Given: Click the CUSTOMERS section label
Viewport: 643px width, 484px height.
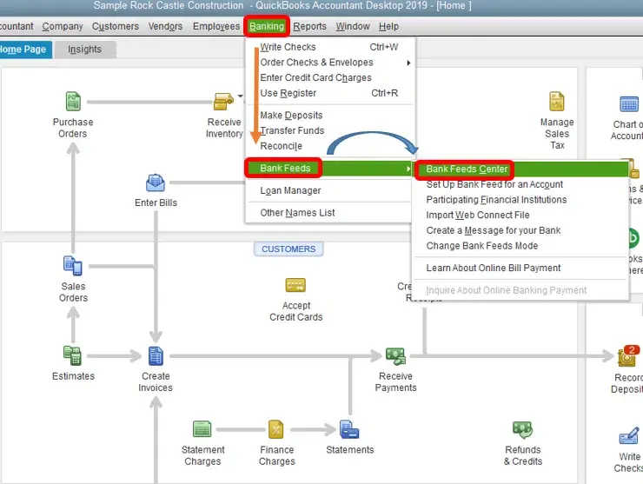Looking at the screenshot, I should pyautogui.click(x=288, y=249).
